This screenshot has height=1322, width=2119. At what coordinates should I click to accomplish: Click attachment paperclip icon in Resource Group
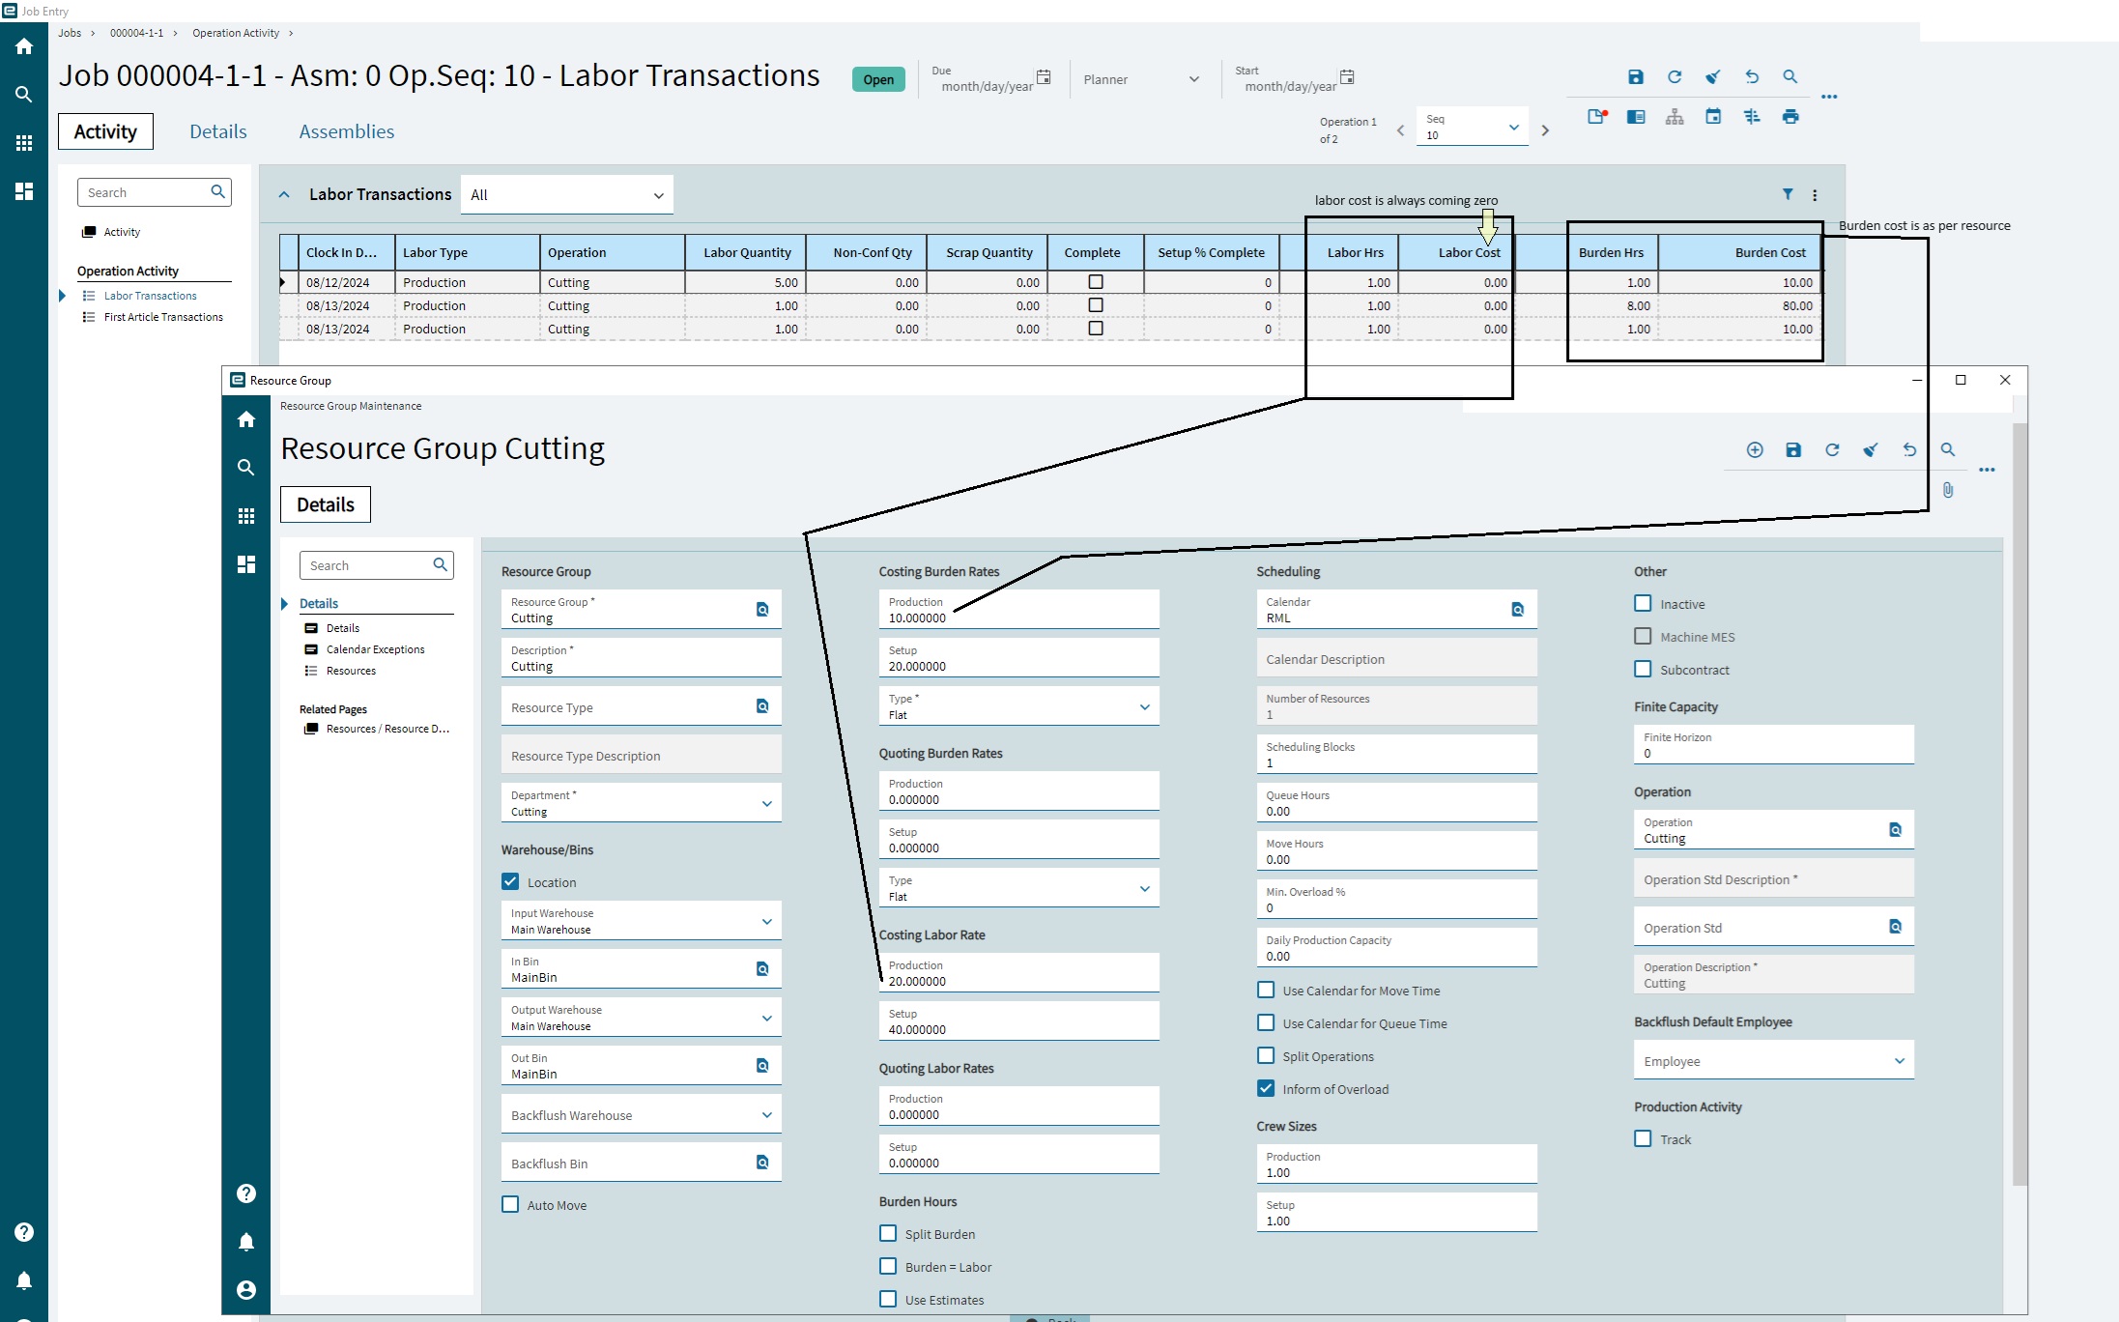[x=1948, y=490]
